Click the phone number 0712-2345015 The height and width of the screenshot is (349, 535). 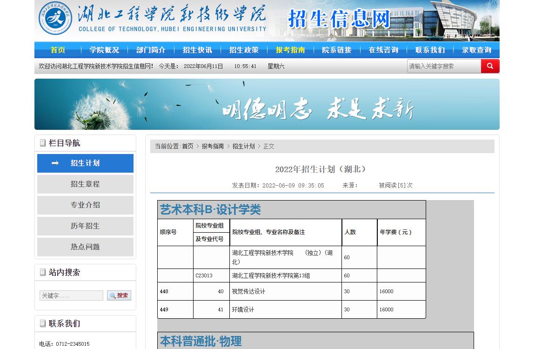point(73,344)
